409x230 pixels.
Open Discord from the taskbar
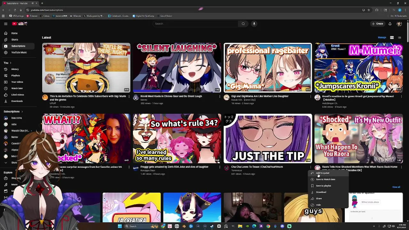pos(282,226)
